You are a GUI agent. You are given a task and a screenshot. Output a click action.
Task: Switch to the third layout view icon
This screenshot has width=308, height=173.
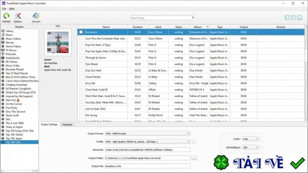(x=300, y=18)
